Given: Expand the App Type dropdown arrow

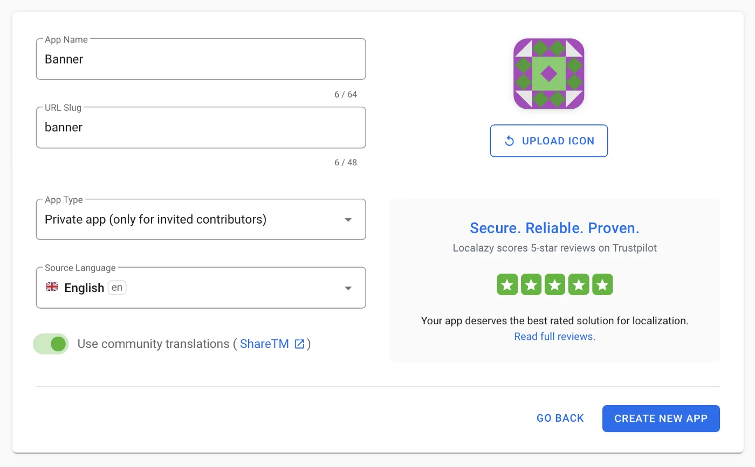Looking at the screenshot, I should click(x=348, y=220).
